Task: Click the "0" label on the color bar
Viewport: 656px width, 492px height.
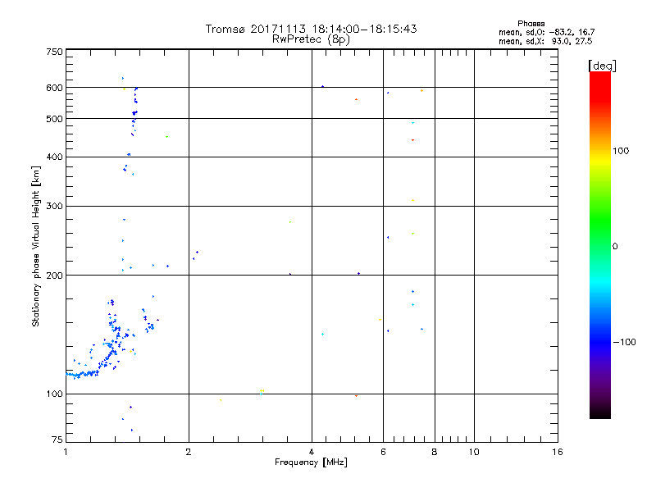Action: click(615, 247)
